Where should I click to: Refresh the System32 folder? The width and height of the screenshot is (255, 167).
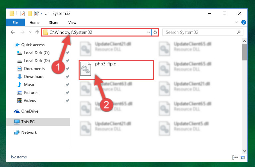pos(155,33)
